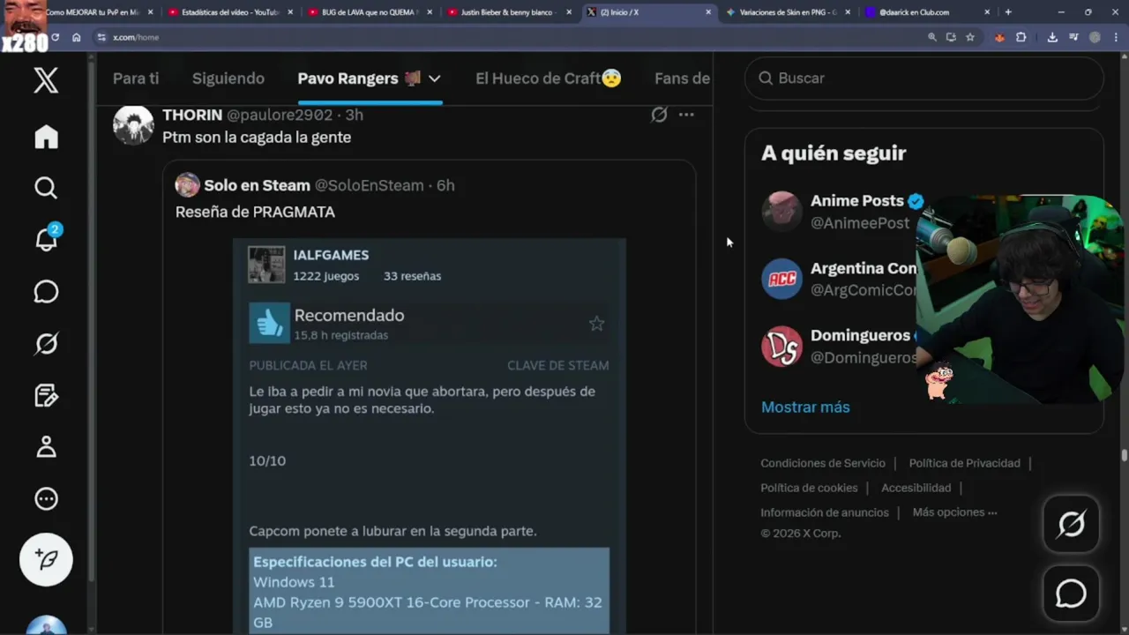Open the sidebar Articles icon
The width and height of the screenshot is (1129, 635).
(46, 395)
